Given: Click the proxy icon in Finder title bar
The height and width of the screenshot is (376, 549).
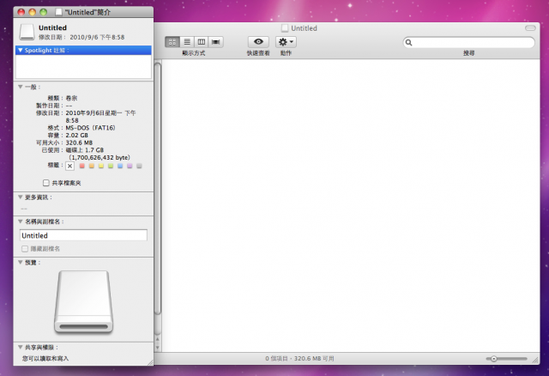Looking at the screenshot, I should point(285,28).
